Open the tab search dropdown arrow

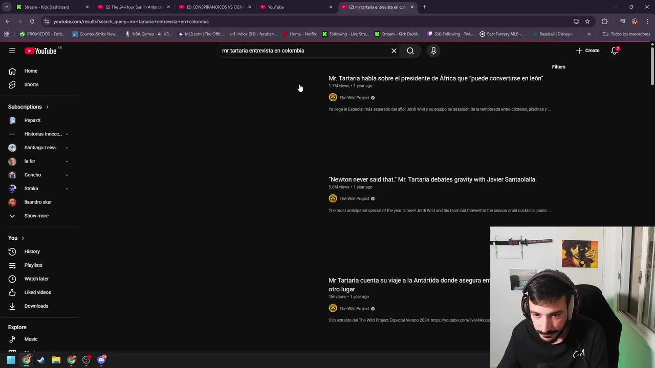7,7
